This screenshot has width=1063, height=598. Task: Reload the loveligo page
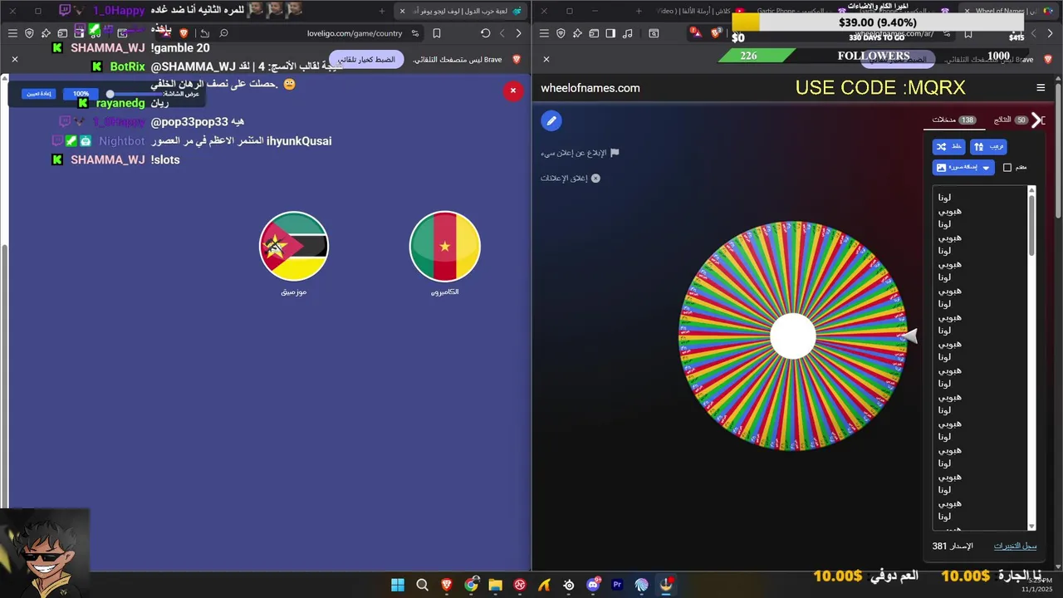(486, 33)
